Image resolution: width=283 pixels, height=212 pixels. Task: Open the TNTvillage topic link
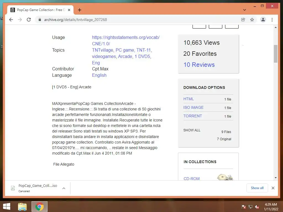click(103, 50)
